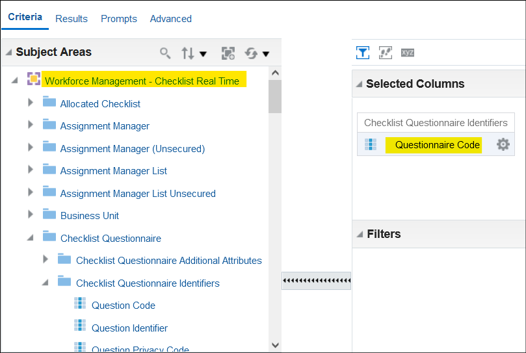Collapse the Filters section
Viewport: 526px width, 353px height.
coord(360,234)
